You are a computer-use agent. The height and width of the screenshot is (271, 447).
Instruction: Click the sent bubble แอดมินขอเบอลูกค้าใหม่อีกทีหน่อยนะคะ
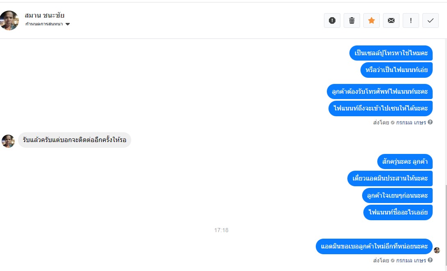(x=374, y=246)
